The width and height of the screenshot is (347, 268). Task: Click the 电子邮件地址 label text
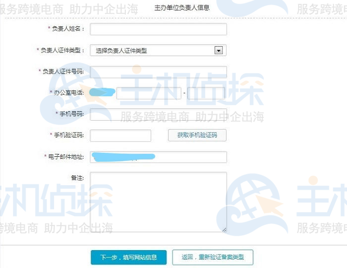click(66, 157)
